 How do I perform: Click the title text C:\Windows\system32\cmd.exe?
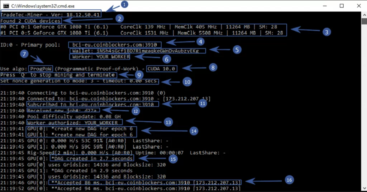43,6
